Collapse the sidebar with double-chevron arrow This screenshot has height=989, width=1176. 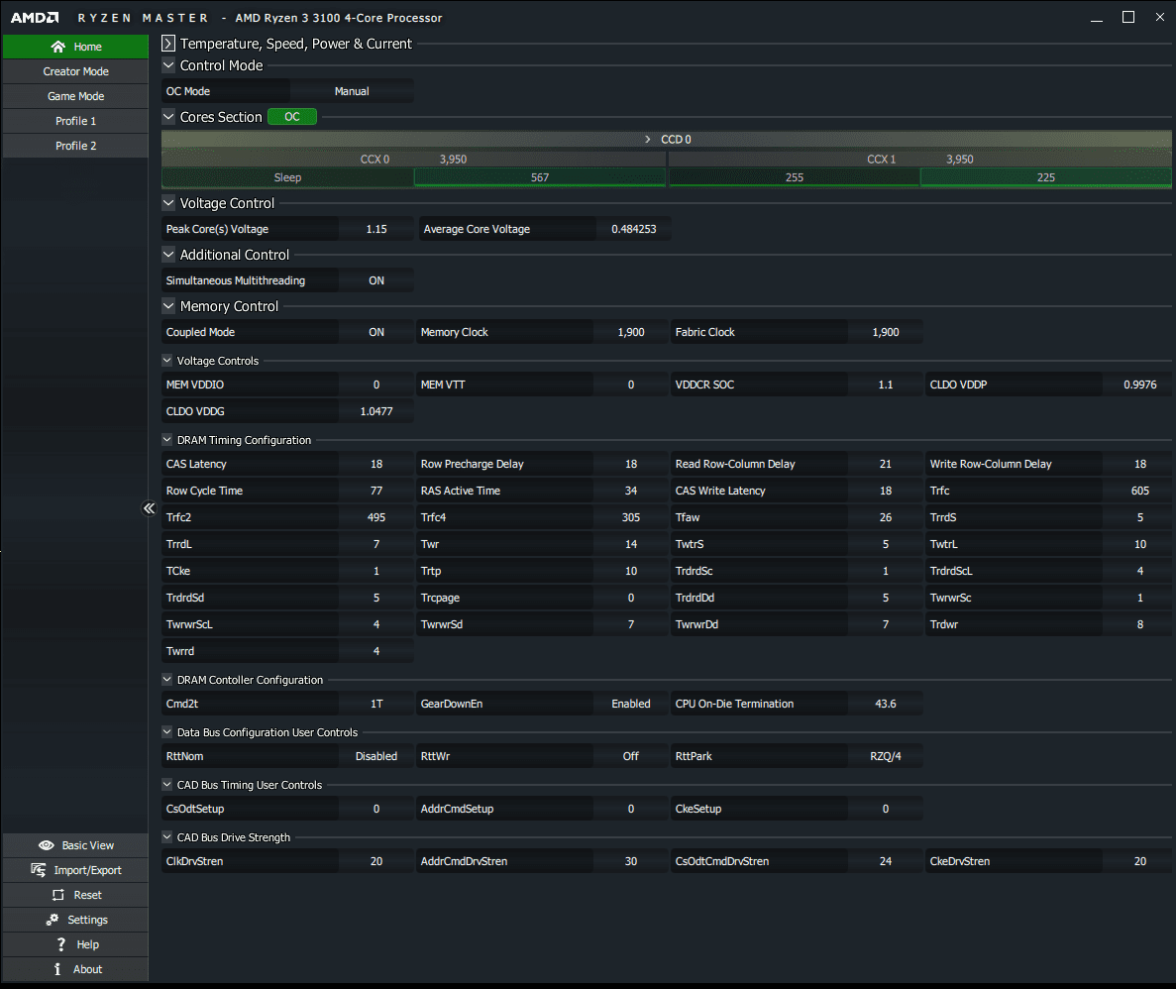[x=150, y=508]
